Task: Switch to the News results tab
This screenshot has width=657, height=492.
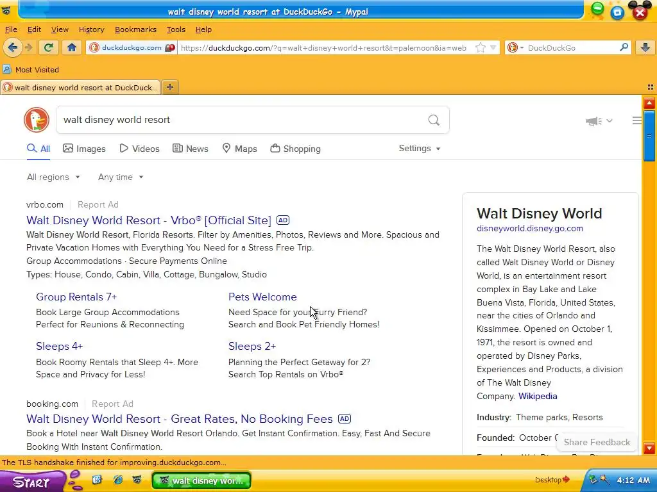Action: pos(191,149)
